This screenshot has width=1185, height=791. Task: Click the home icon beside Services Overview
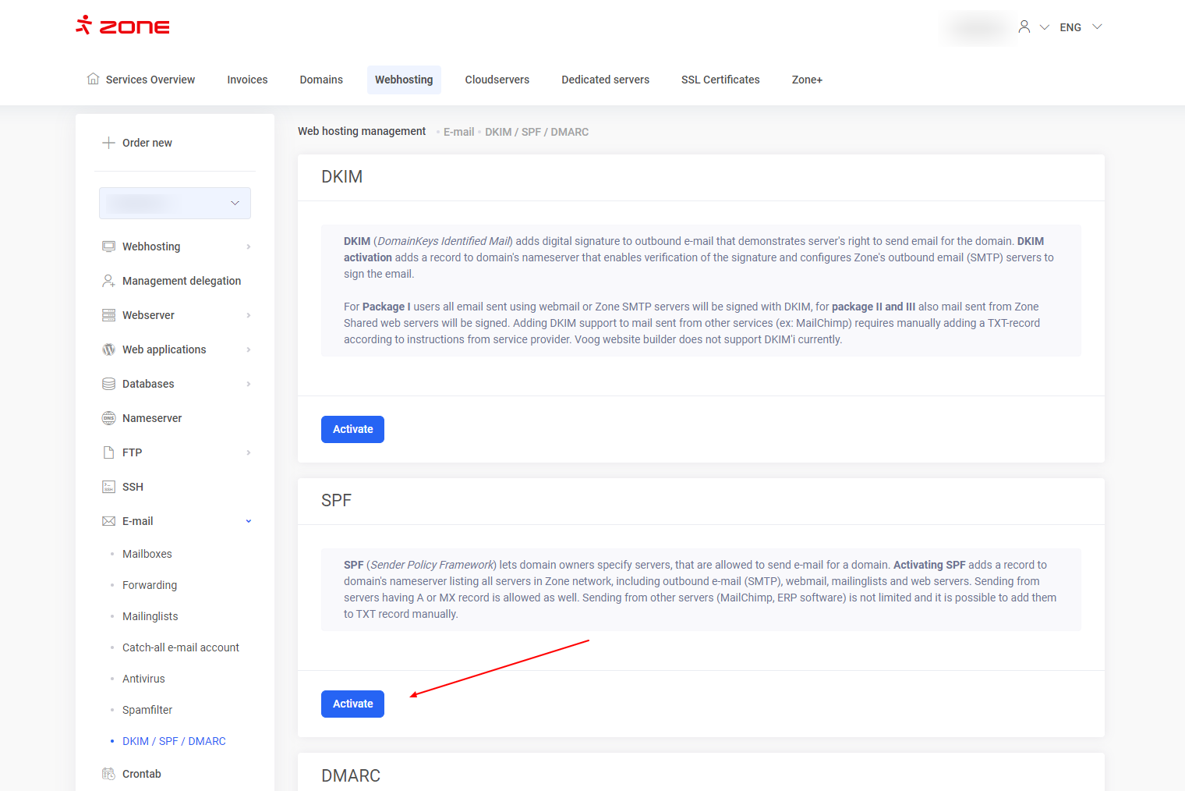click(94, 79)
